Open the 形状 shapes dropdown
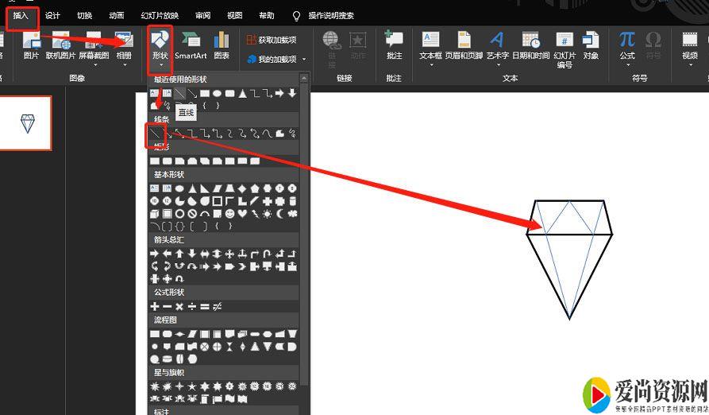The width and height of the screenshot is (709, 415). coord(160,47)
